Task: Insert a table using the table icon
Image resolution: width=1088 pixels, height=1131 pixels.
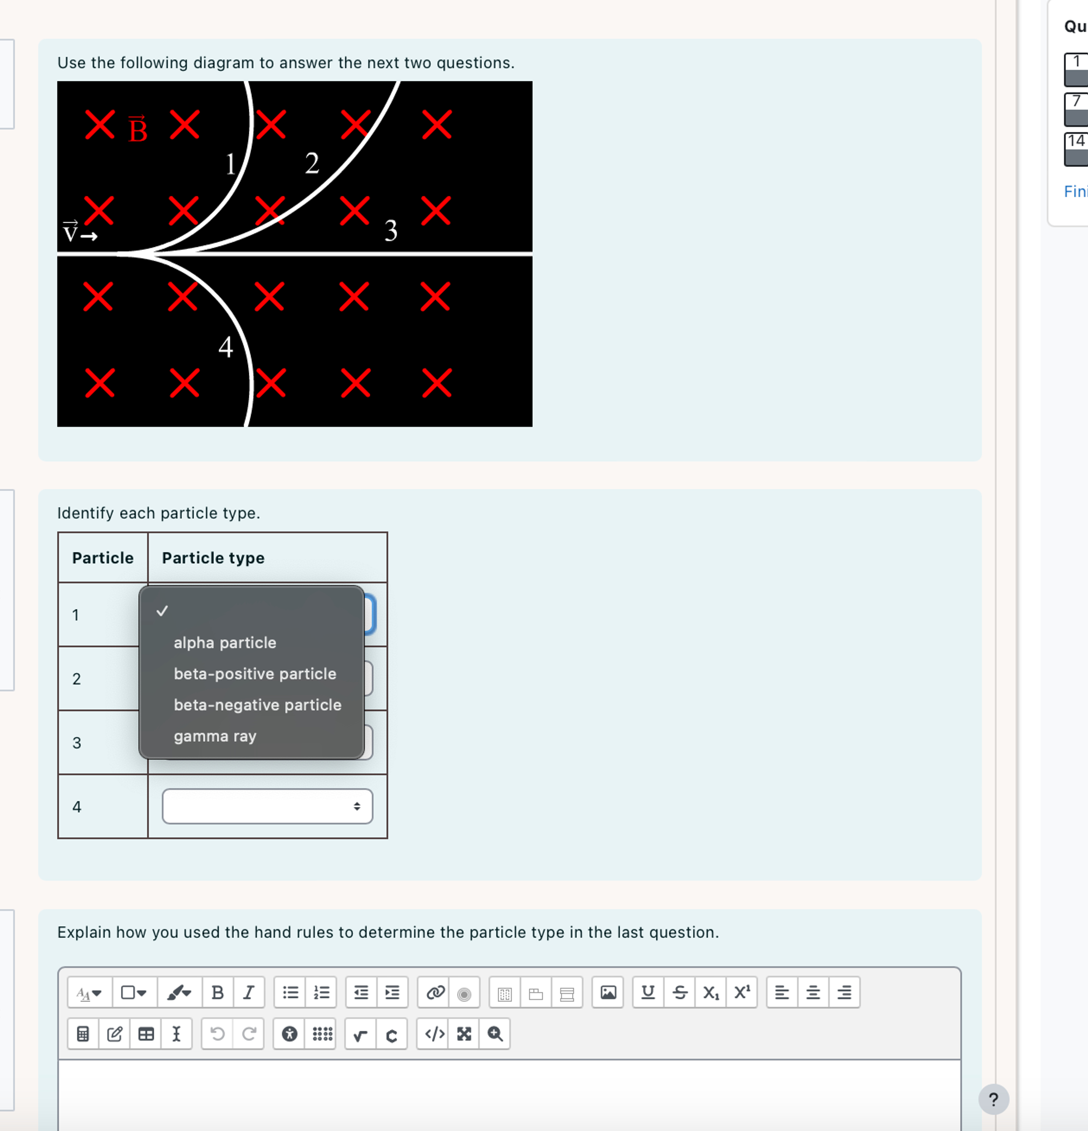Action: (146, 1034)
